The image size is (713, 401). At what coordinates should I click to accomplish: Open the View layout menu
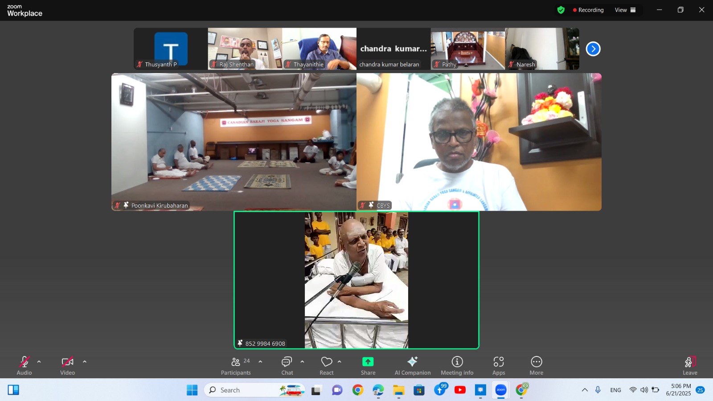625,10
